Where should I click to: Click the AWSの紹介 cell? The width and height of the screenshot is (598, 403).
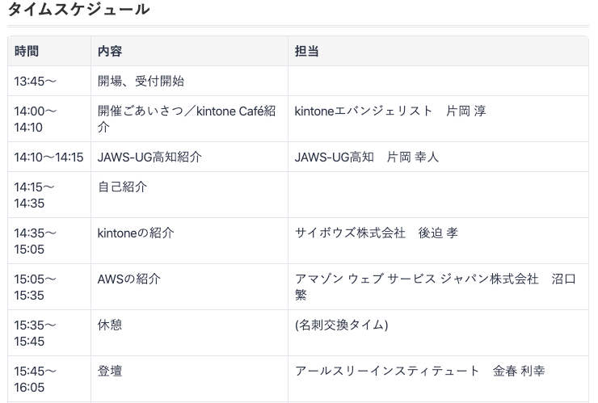[129, 279]
